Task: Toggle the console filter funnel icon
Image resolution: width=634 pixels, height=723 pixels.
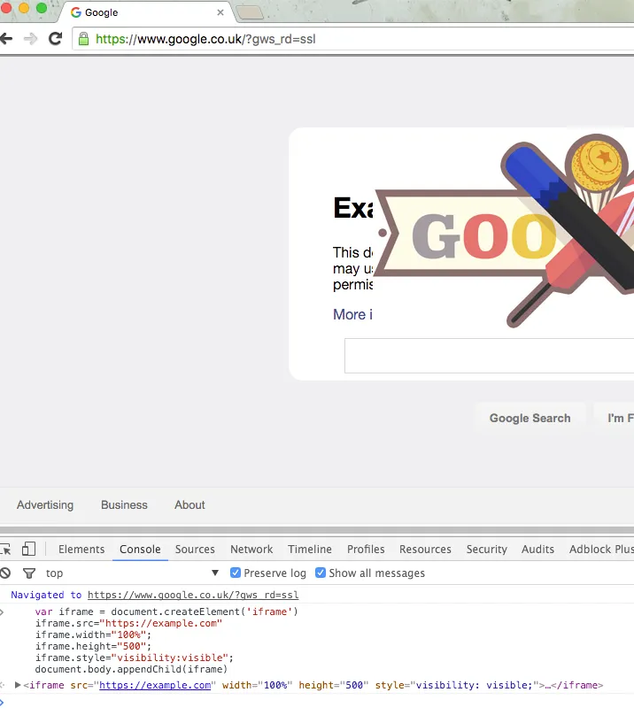Action: [29, 573]
